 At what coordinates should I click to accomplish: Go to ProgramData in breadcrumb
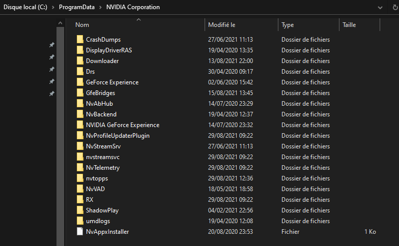point(76,7)
